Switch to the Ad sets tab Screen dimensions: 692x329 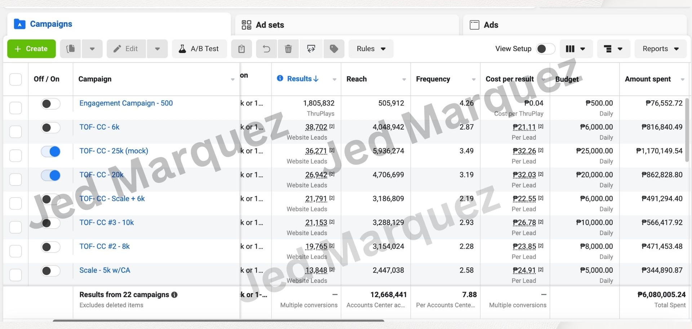270,25
